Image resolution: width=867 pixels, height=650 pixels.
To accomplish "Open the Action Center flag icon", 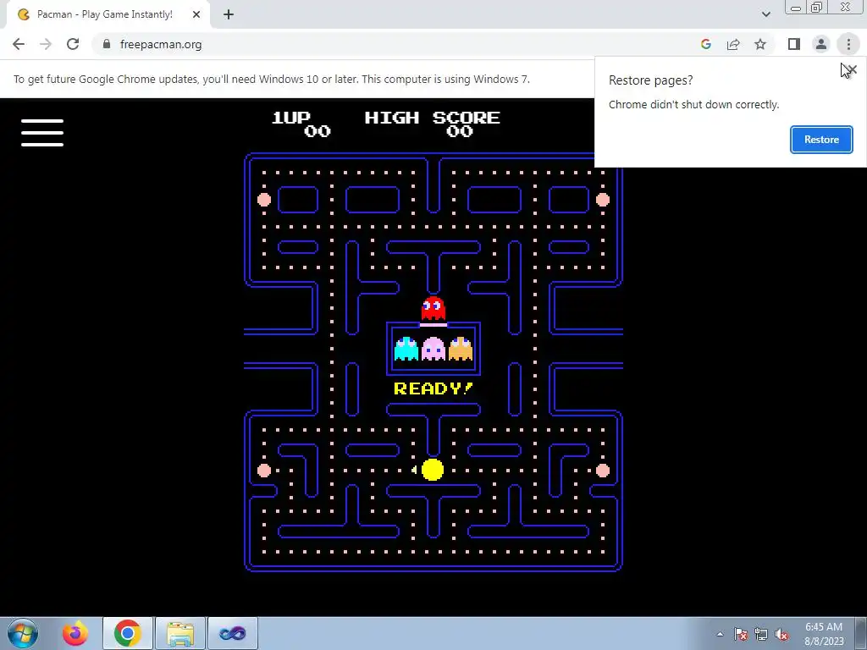I will [741, 634].
